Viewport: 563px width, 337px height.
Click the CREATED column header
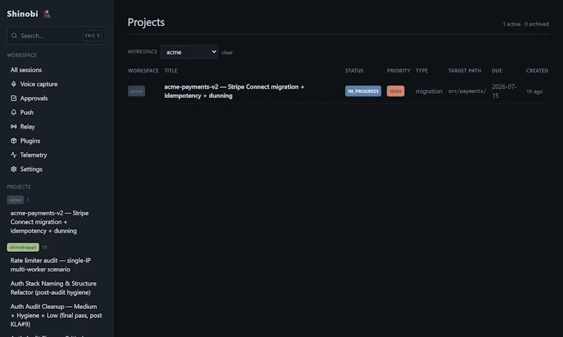tap(537, 70)
